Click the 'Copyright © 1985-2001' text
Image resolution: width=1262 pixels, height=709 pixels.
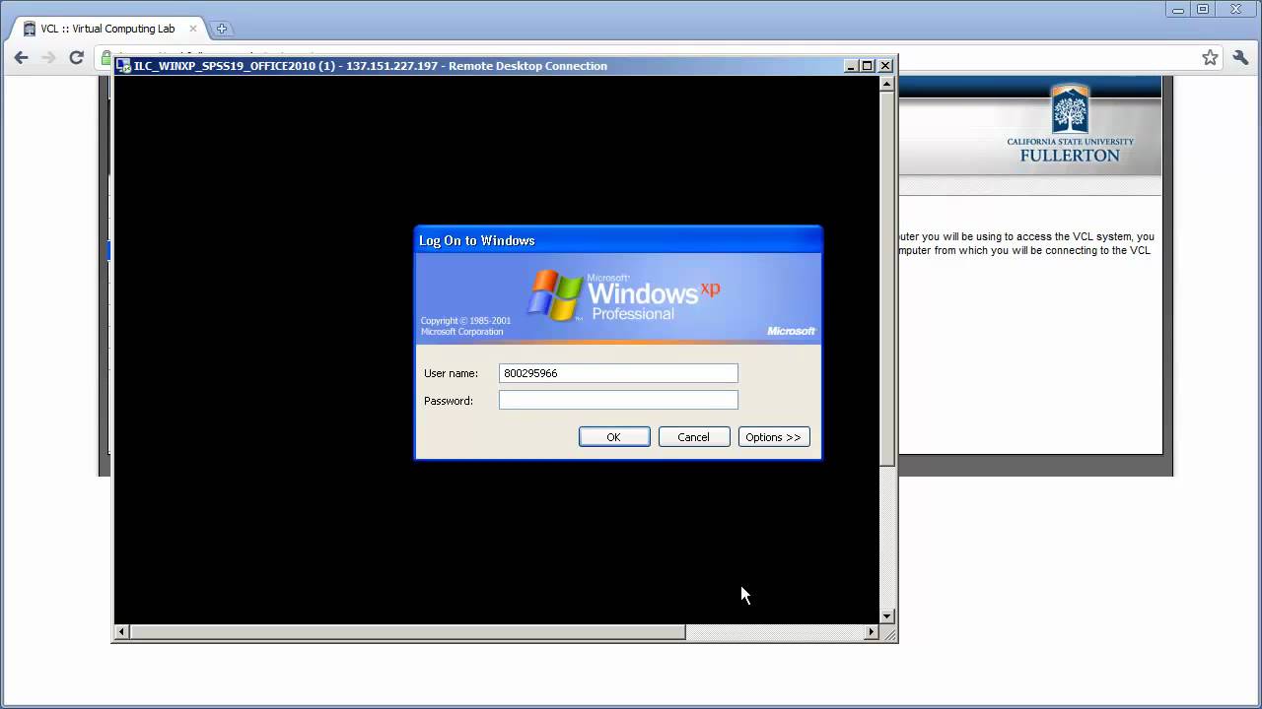[x=465, y=321]
